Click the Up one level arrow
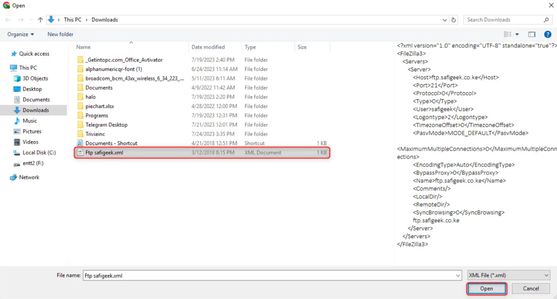 click(x=40, y=20)
